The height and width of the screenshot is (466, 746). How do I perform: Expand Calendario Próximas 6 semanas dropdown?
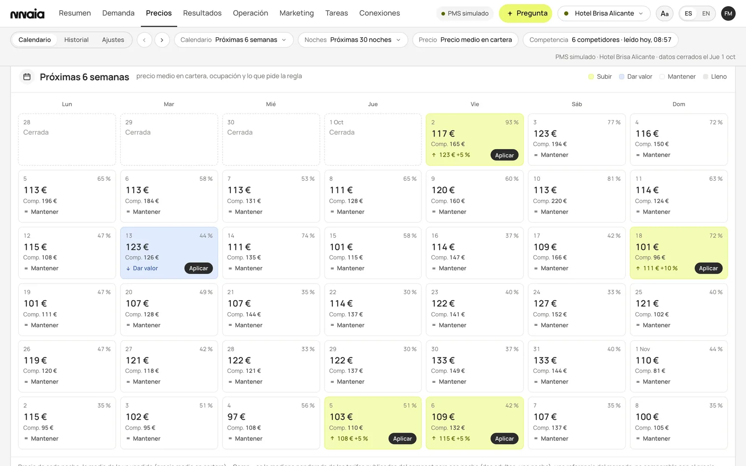click(x=234, y=40)
